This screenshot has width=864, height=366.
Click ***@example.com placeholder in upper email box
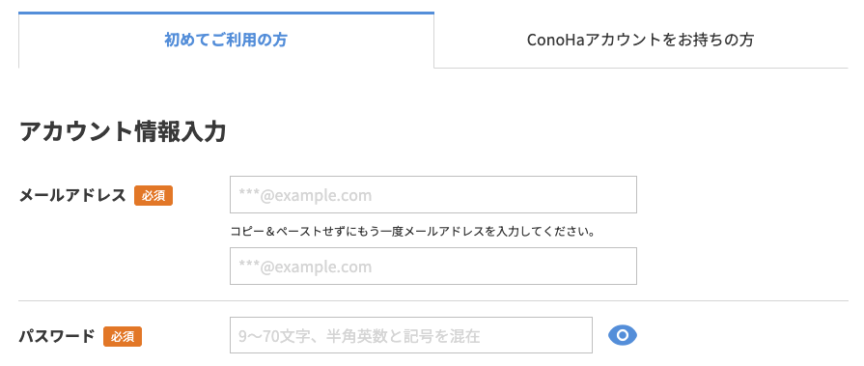pos(305,196)
